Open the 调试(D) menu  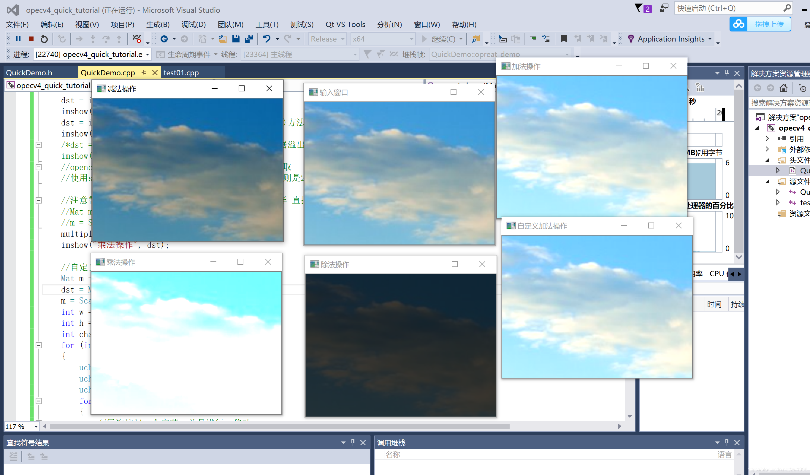pos(193,24)
